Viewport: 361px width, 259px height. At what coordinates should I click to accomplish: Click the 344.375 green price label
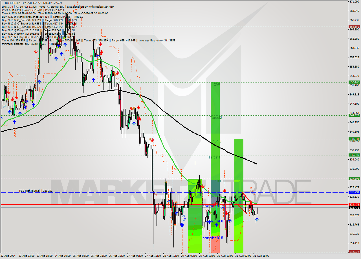(354, 115)
